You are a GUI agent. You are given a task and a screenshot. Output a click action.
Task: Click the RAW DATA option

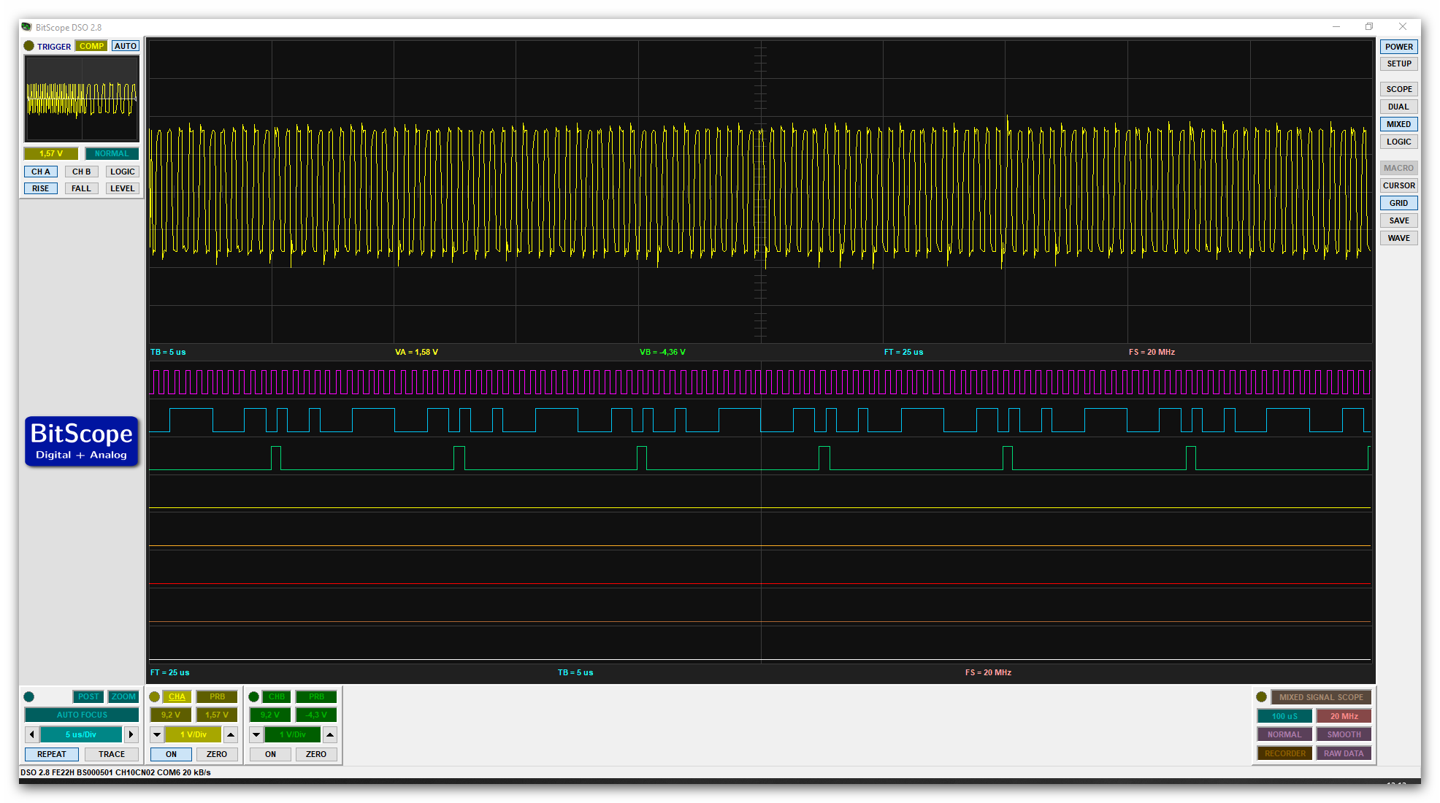[1344, 753]
